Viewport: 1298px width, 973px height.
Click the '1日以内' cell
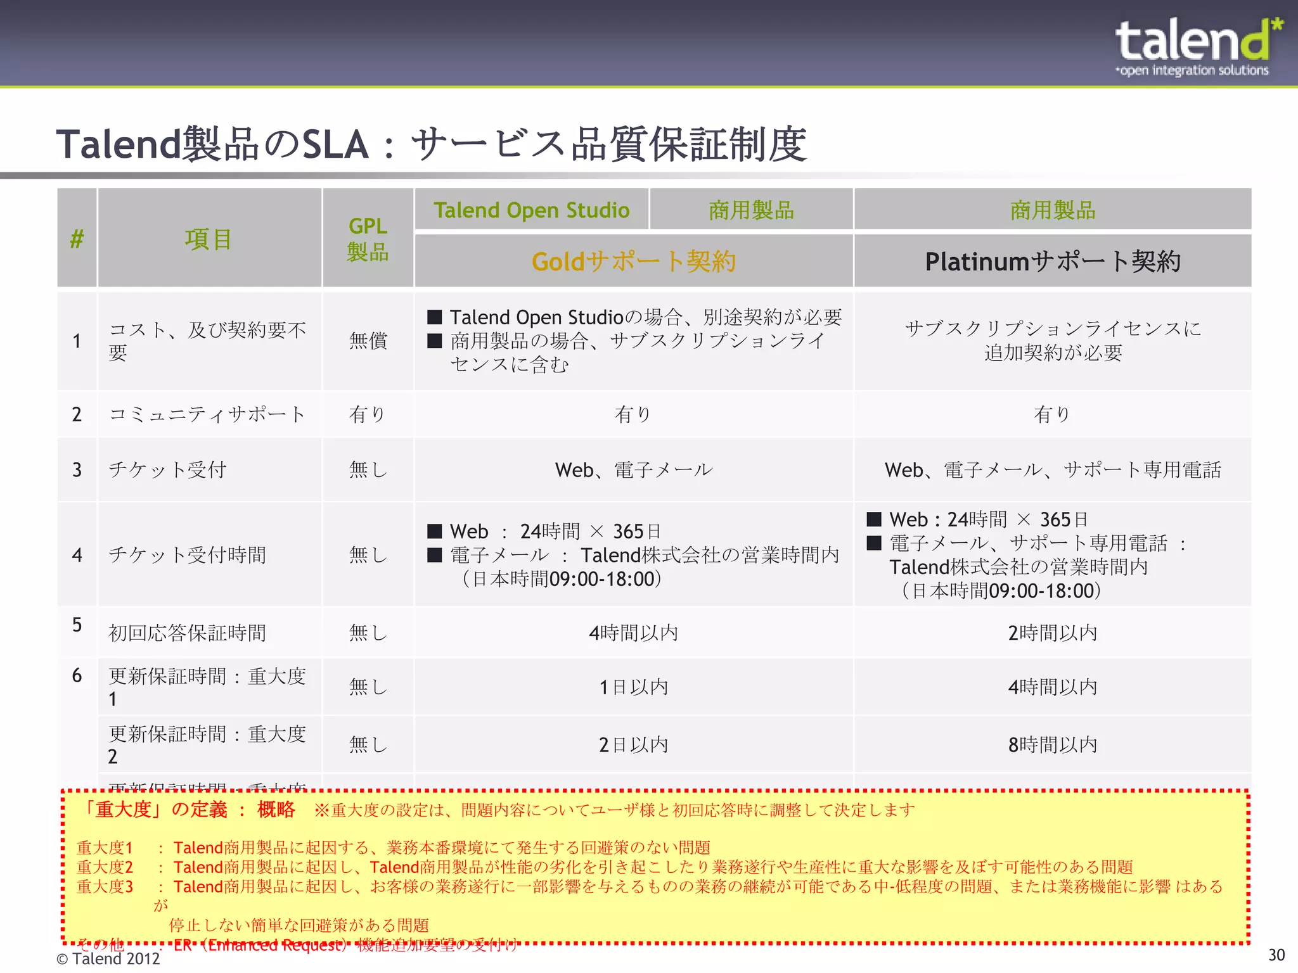click(x=634, y=687)
